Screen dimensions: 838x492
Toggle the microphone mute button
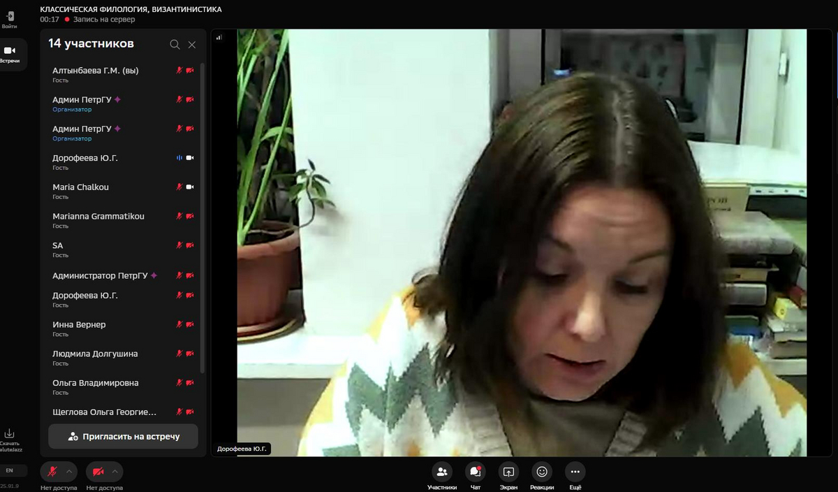[52, 472]
